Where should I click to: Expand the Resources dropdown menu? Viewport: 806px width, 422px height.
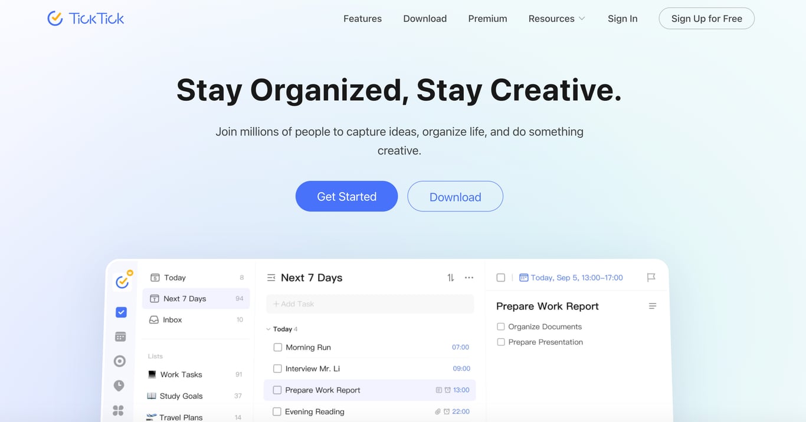pyautogui.click(x=557, y=18)
